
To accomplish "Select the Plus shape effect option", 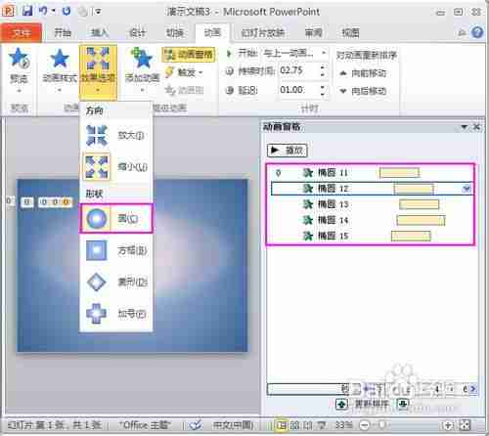I will tap(116, 314).
